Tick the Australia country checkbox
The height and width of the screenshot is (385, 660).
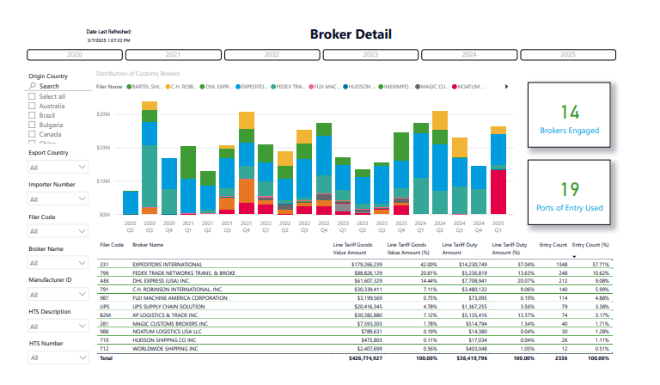(33, 106)
